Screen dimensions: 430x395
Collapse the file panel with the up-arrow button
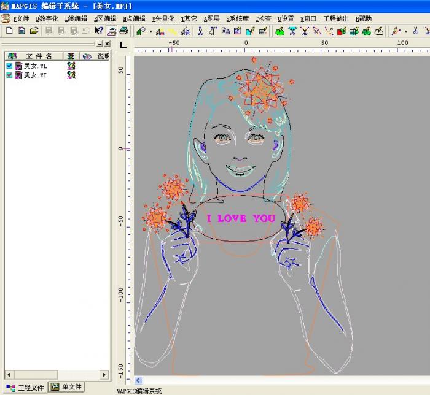click(x=100, y=44)
